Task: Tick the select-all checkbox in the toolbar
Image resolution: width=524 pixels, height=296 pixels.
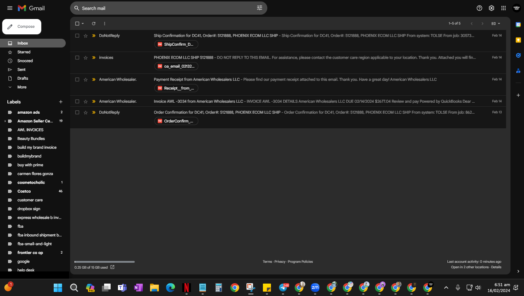Action: [77, 23]
